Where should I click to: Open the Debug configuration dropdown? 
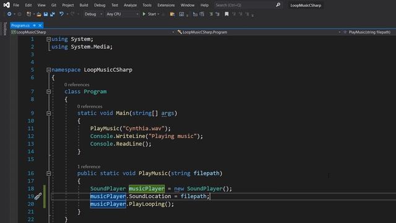click(93, 14)
